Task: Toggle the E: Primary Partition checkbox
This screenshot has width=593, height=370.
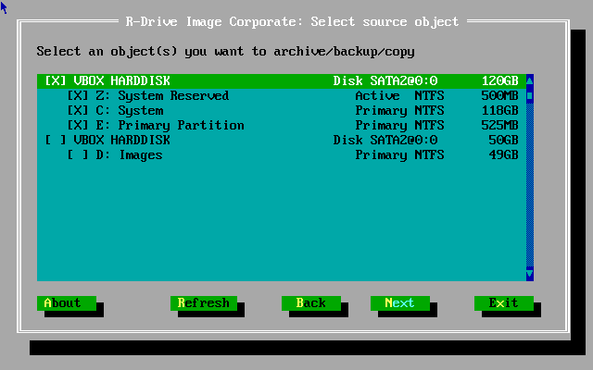Action: click(x=78, y=125)
